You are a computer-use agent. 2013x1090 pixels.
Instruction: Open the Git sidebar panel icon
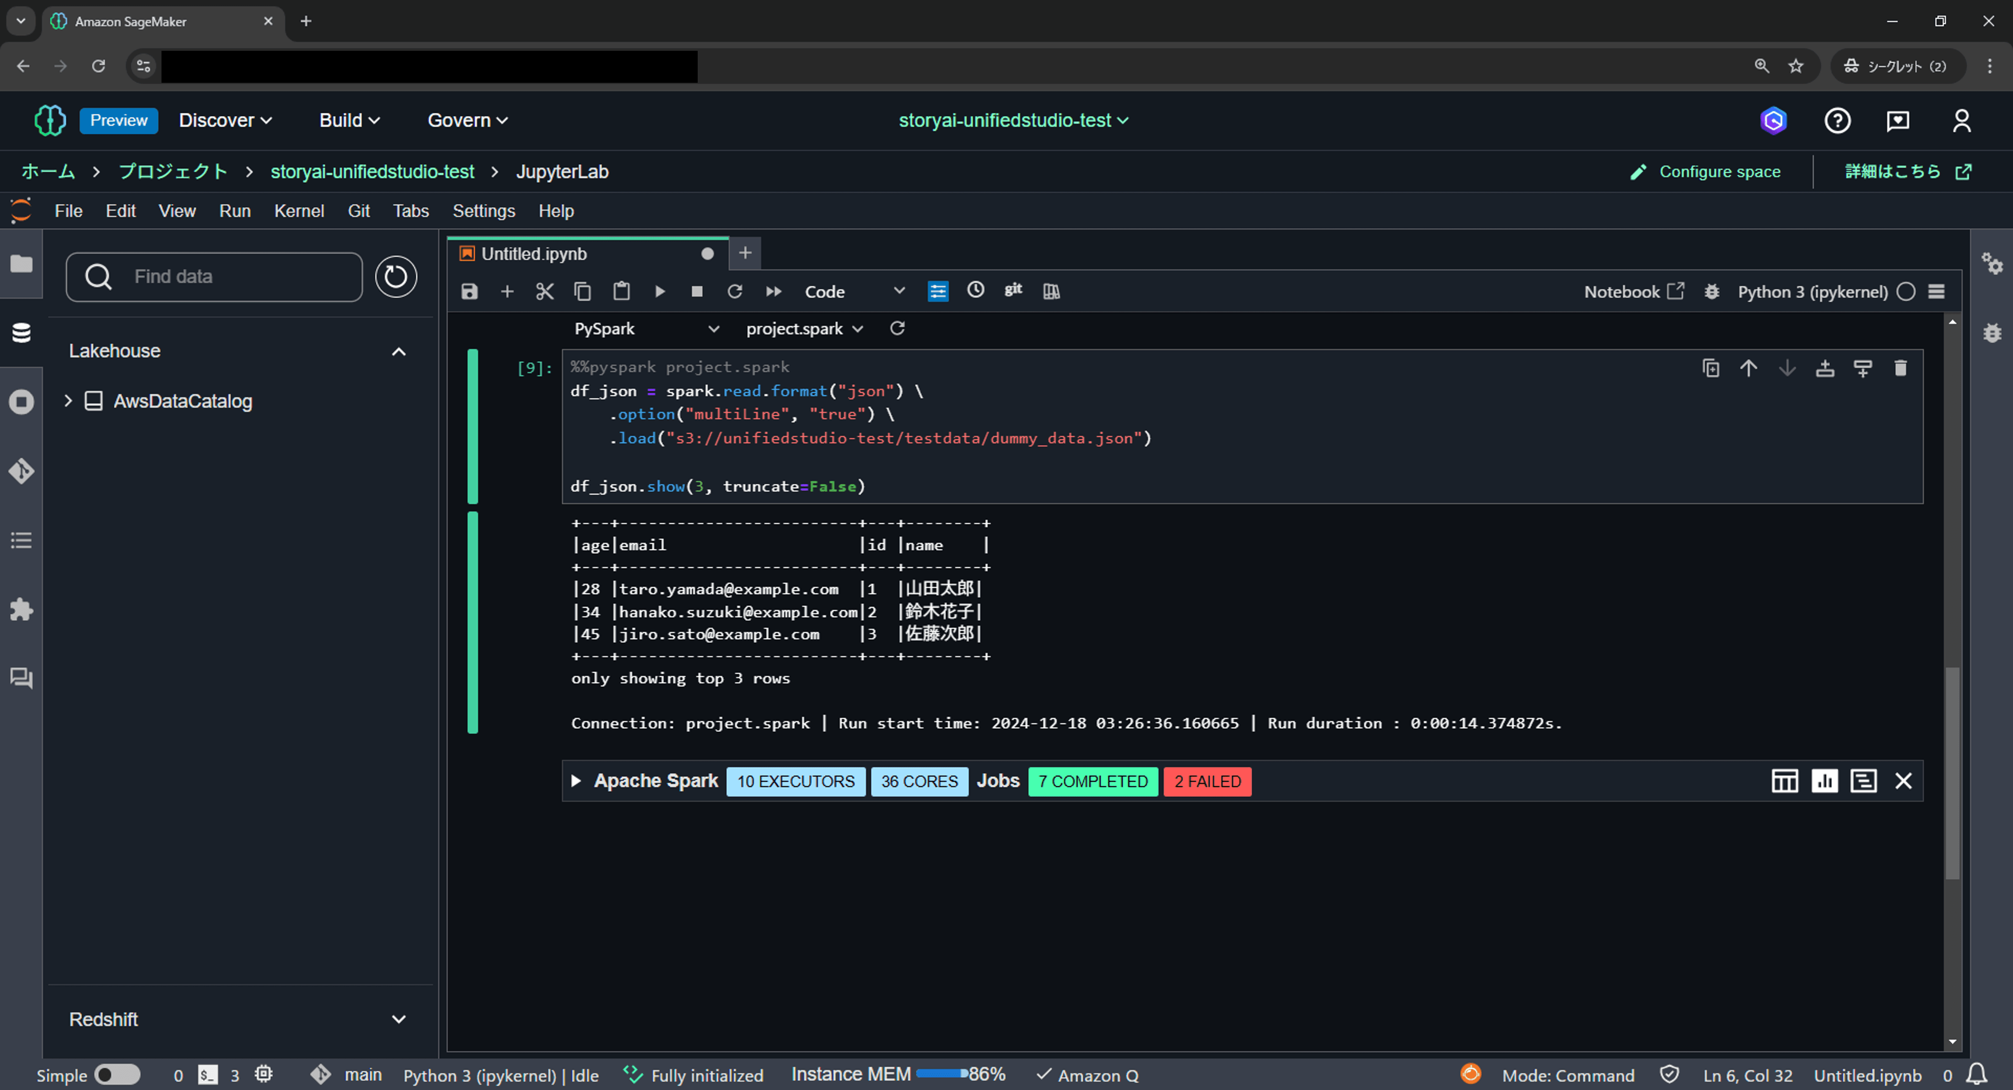pyautogui.click(x=21, y=471)
